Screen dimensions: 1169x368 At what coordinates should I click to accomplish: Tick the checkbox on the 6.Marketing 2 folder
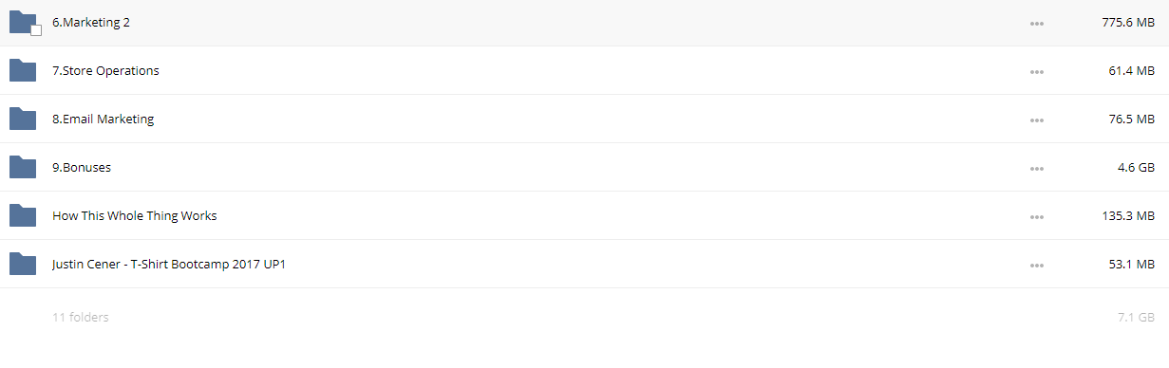click(x=36, y=30)
